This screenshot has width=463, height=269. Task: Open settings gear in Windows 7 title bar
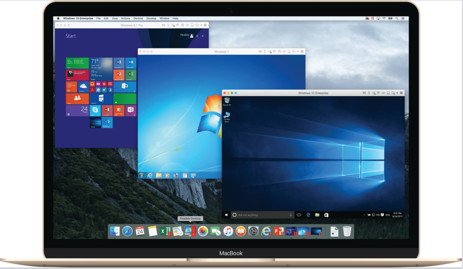pos(302,52)
